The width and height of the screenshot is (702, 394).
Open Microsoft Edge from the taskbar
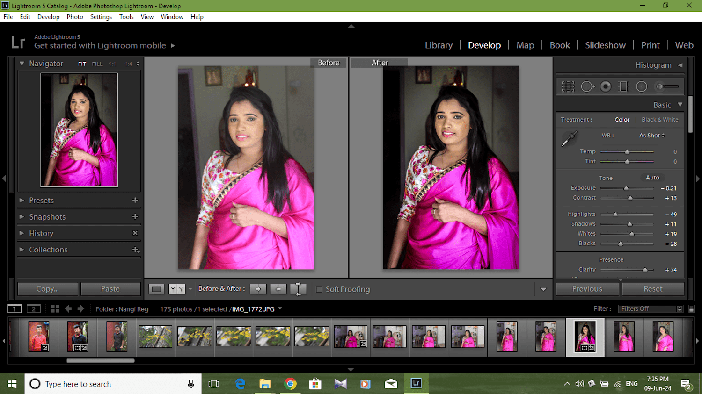(x=240, y=384)
